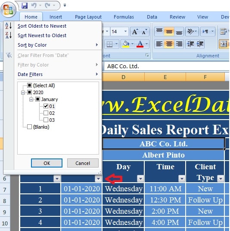This screenshot has width=230, height=231.
Task: Open Font Color dropdown arrow
Action: (147, 44)
